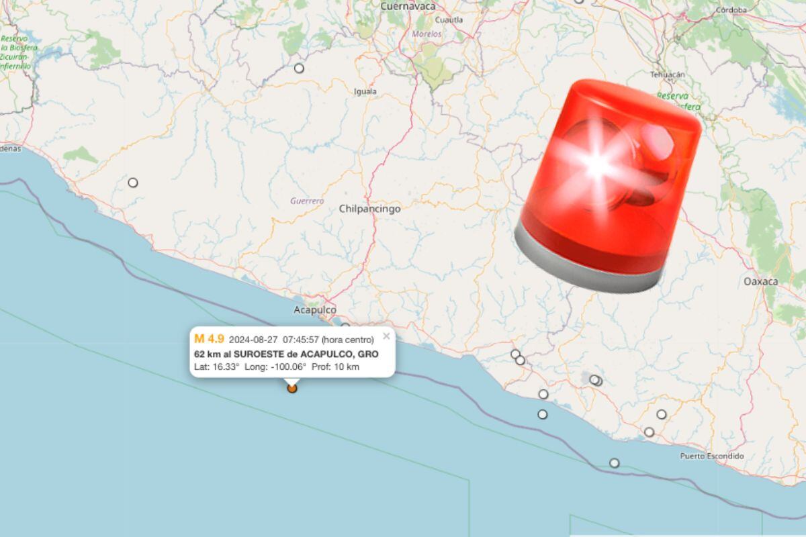This screenshot has width=806, height=537.
Task: Click the orange M 4.9 epicenter marker
Action: point(292,387)
